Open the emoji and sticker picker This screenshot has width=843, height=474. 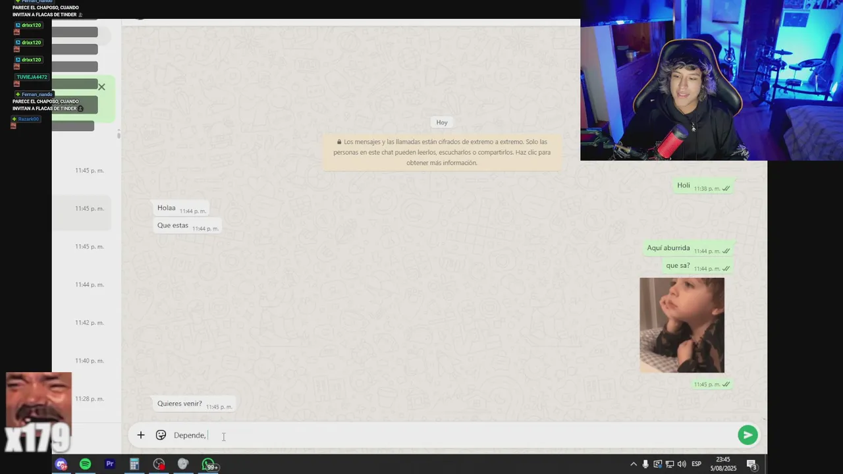pos(161,435)
